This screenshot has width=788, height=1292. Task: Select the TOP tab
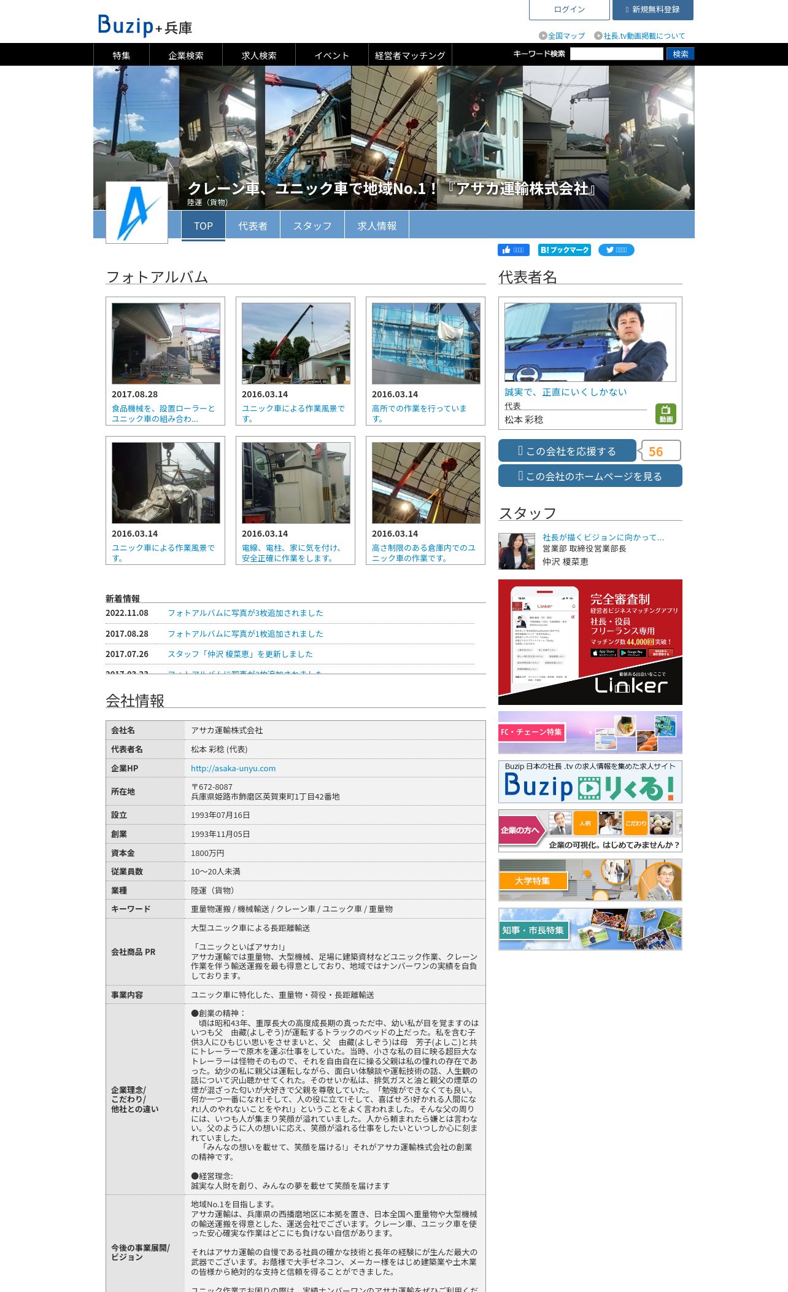point(203,226)
